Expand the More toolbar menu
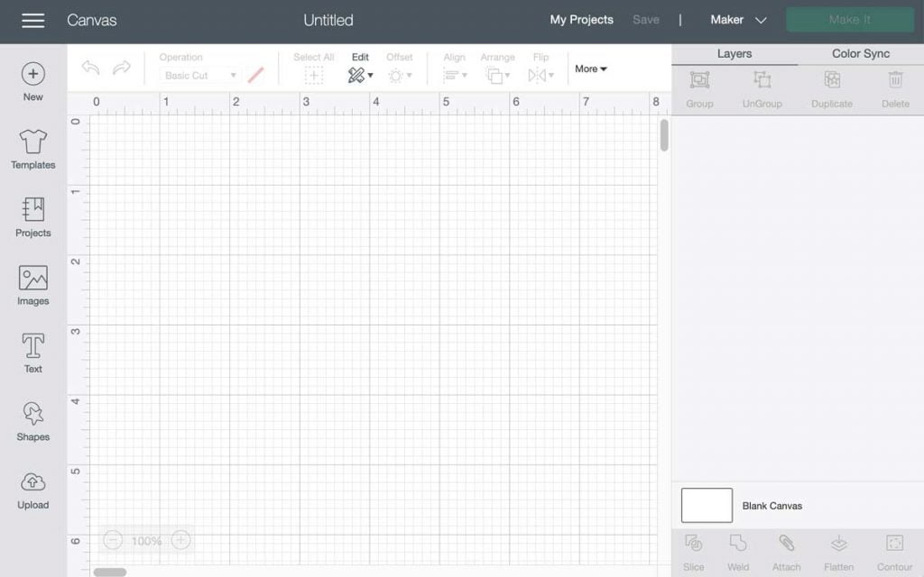 (x=591, y=69)
